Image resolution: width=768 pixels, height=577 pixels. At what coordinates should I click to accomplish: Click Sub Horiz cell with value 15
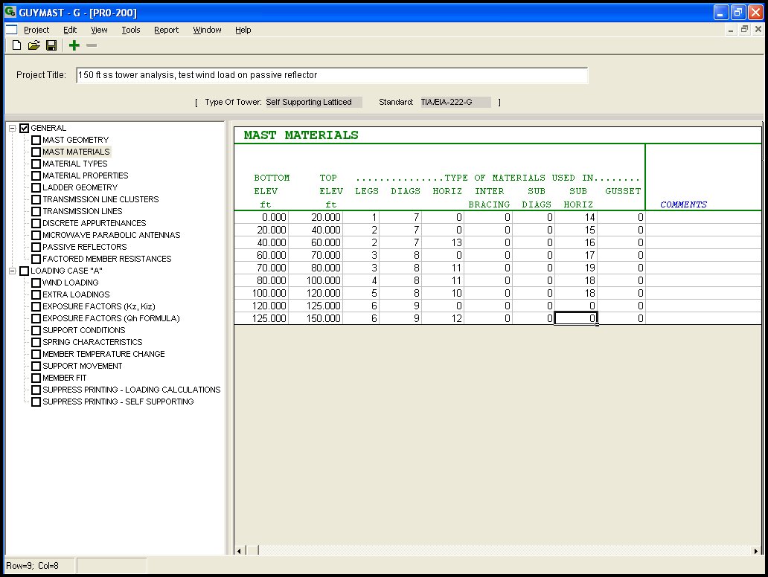(x=576, y=230)
